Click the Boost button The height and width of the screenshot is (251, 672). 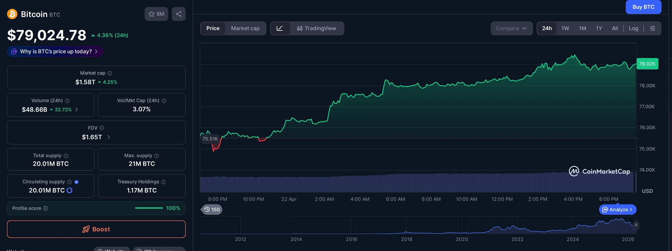(96, 229)
